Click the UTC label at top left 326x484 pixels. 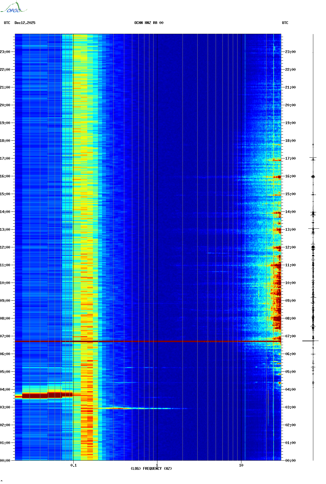(x=7, y=23)
